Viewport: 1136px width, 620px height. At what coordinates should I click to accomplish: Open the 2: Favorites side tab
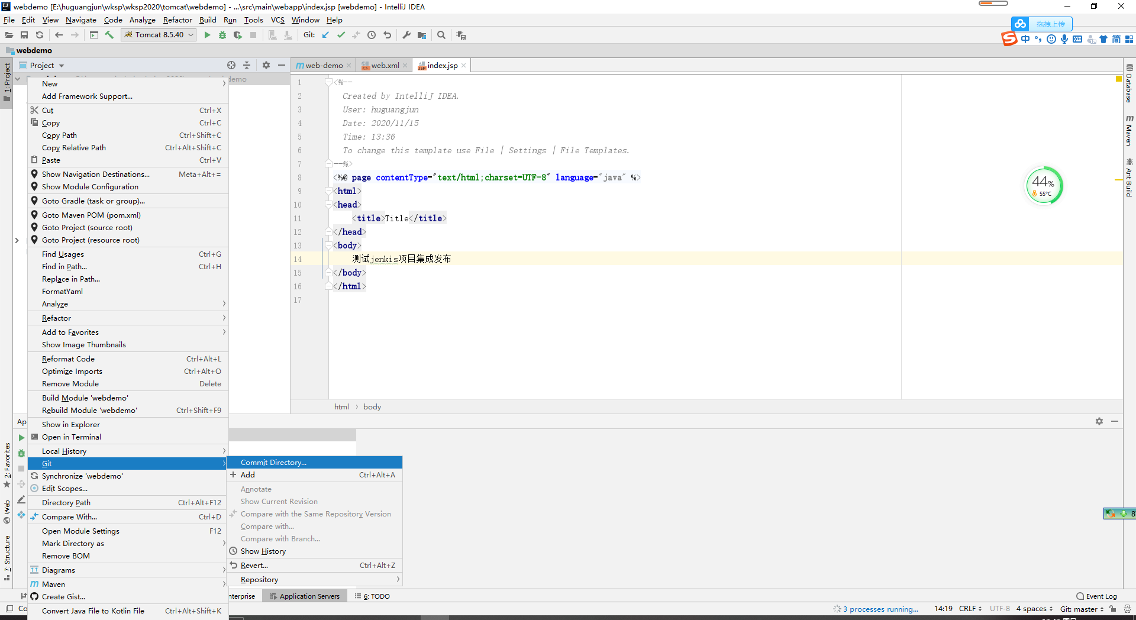(x=7, y=465)
